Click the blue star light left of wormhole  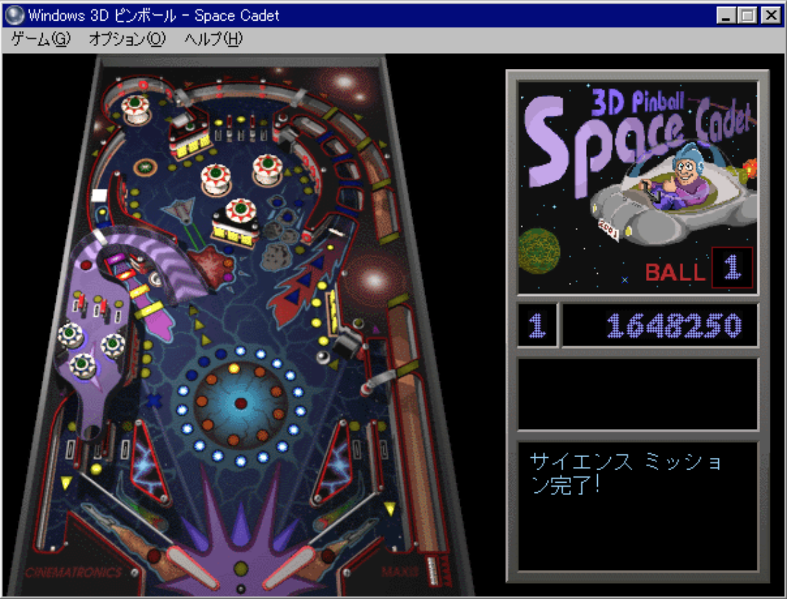(x=153, y=401)
